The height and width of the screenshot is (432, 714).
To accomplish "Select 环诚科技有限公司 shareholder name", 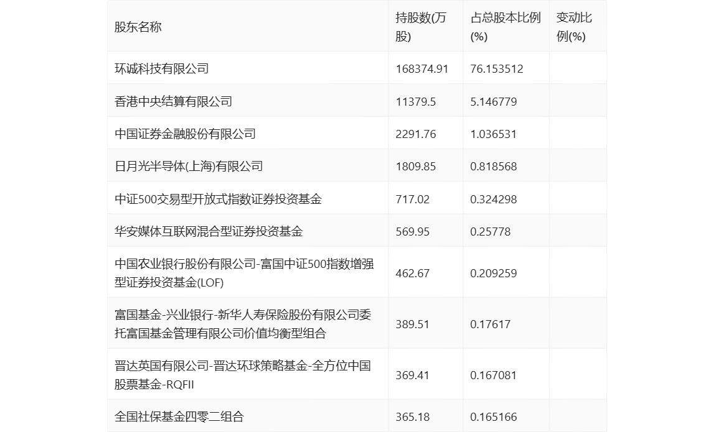I will [x=162, y=68].
